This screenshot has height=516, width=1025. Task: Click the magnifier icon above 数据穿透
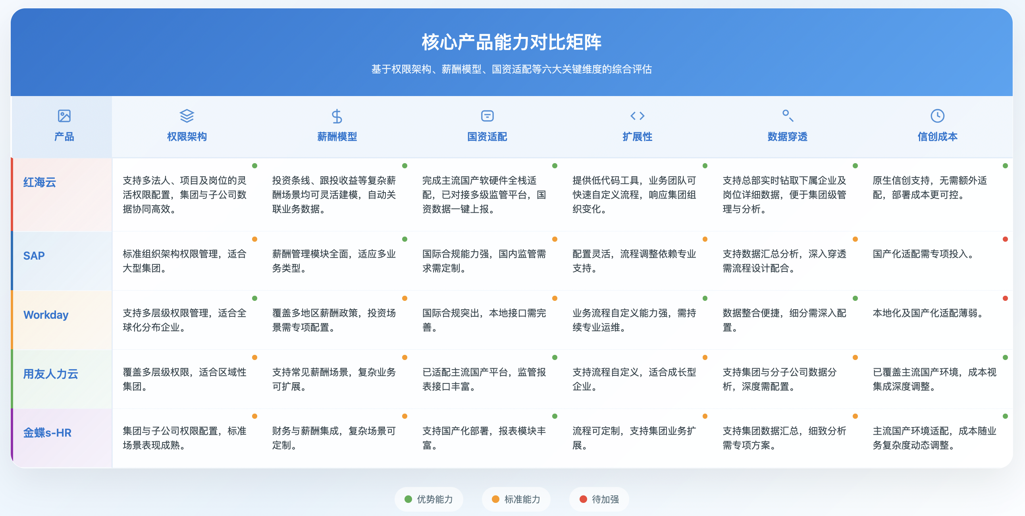[788, 116]
